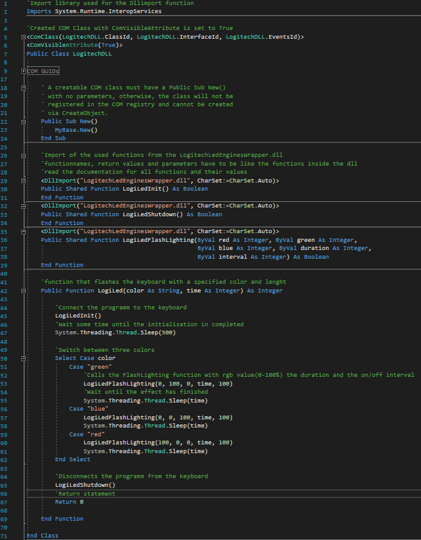Collapse the LogiLedFlashLighting declaration
This screenshot has height=540, width=421.
click(x=23, y=232)
